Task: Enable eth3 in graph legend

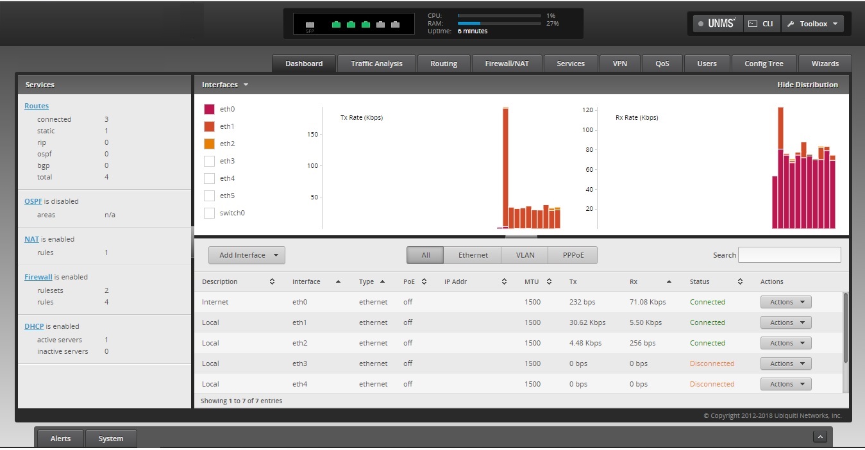Action: [209, 161]
